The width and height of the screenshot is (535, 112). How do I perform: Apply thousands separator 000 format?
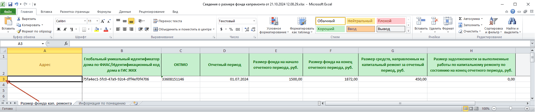238,29
